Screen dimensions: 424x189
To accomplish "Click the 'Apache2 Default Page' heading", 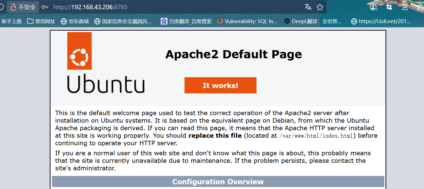I will click(234, 54).
